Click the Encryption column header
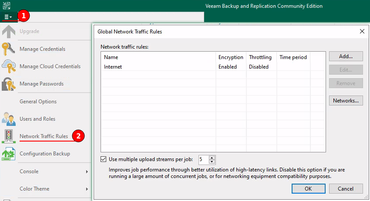 (231, 57)
